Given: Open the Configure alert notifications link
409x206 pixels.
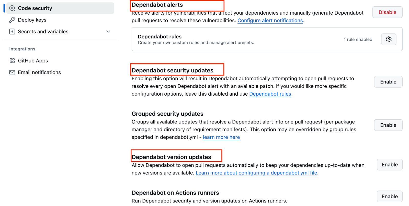Looking at the screenshot, I should (270, 20).
